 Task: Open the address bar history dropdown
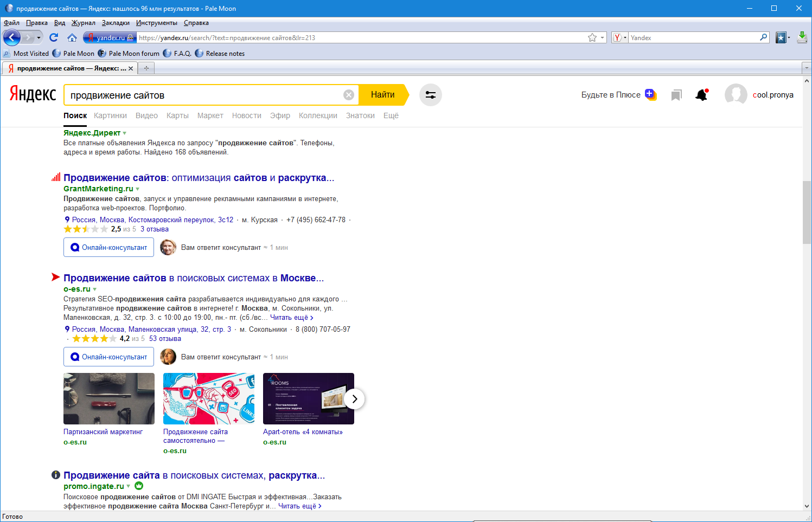[x=602, y=37]
